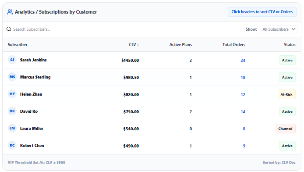Open Sarah Jenkins' 24 total orders link
This screenshot has width=304, height=172.
[243, 61]
